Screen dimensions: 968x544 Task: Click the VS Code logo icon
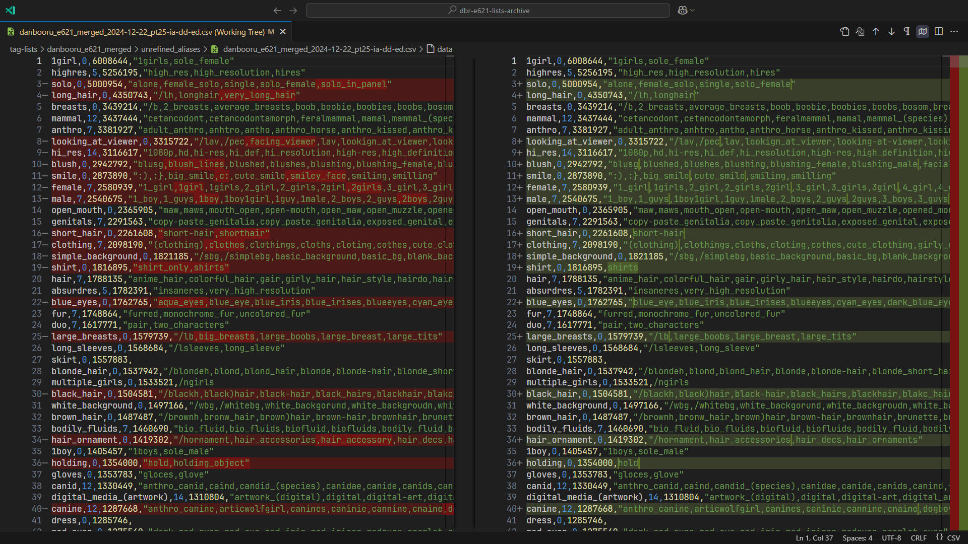click(10, 10)
